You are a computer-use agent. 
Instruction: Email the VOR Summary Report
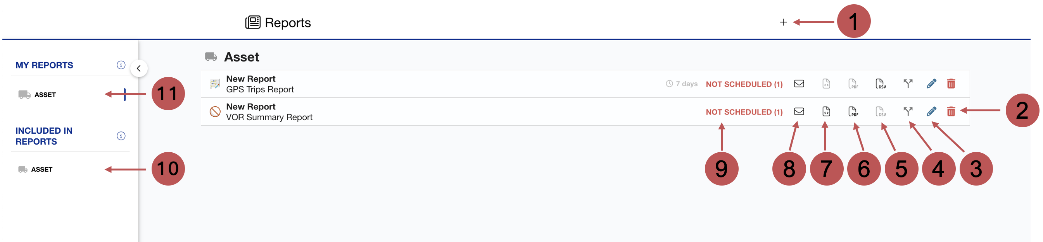coord(798,111)
